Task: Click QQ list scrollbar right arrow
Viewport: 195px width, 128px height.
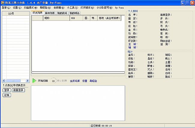Action: tap(27, 81)
